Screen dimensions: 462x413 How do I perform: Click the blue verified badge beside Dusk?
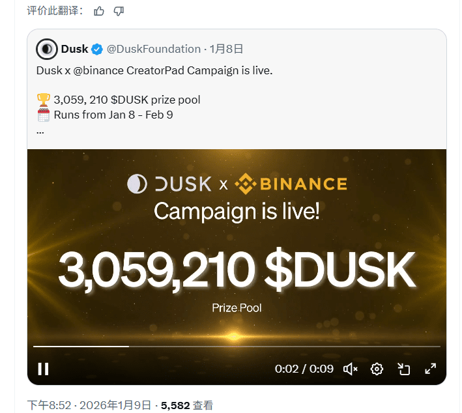(x=97, y=49)
